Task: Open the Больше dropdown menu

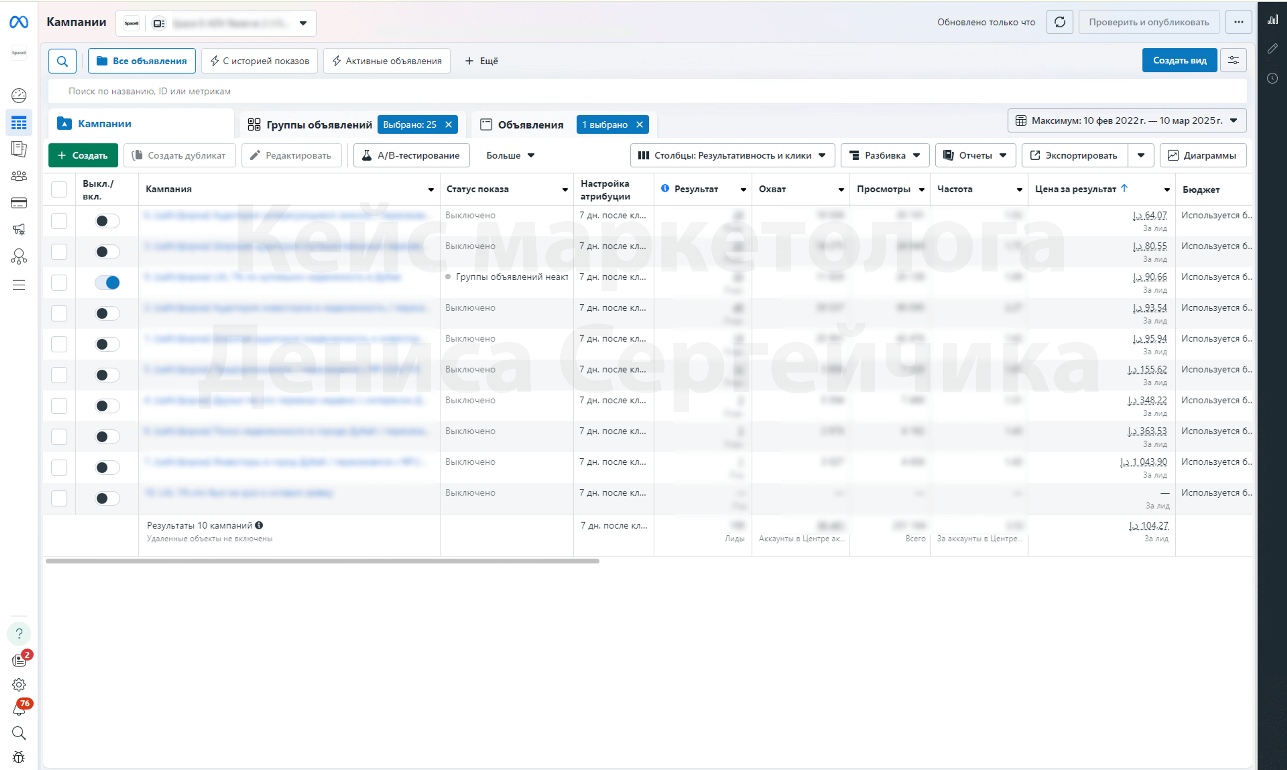Action: [x=510, y=156]
